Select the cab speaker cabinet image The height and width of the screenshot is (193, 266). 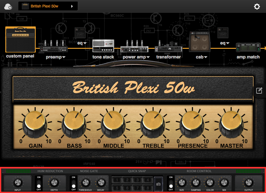pyautogui.click(x=200, y=41)
